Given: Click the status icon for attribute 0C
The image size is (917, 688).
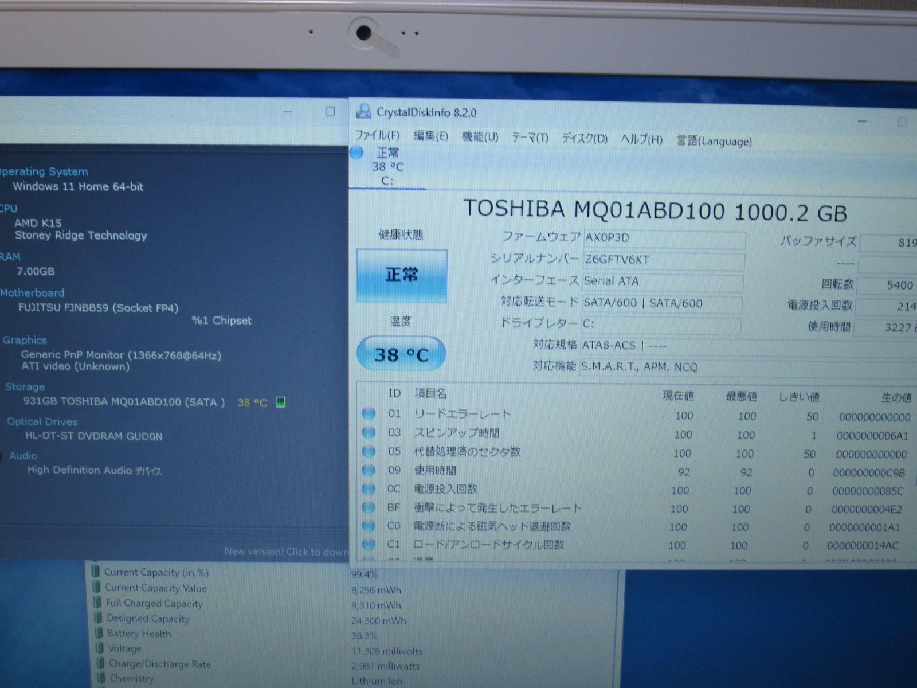Looking at the screenshot, I should coord(369,489).
